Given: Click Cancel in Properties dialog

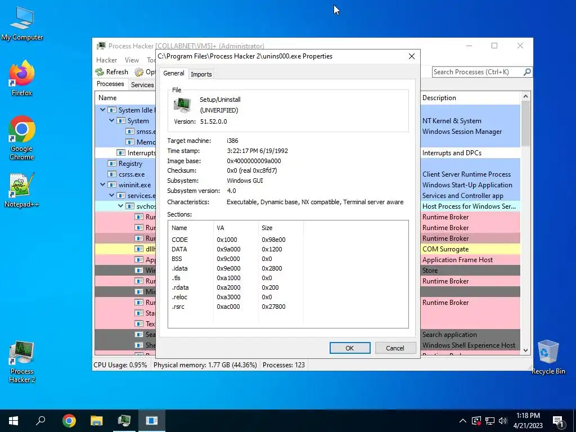Looking at the screenshot, I should click(x=395, y=348).
